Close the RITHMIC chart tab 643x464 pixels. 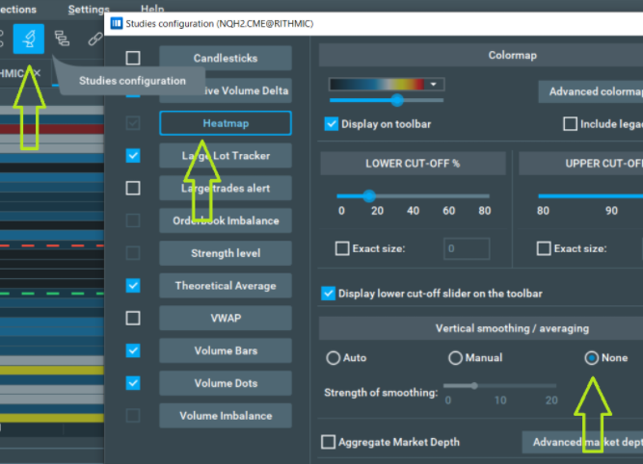pos(38,73)
